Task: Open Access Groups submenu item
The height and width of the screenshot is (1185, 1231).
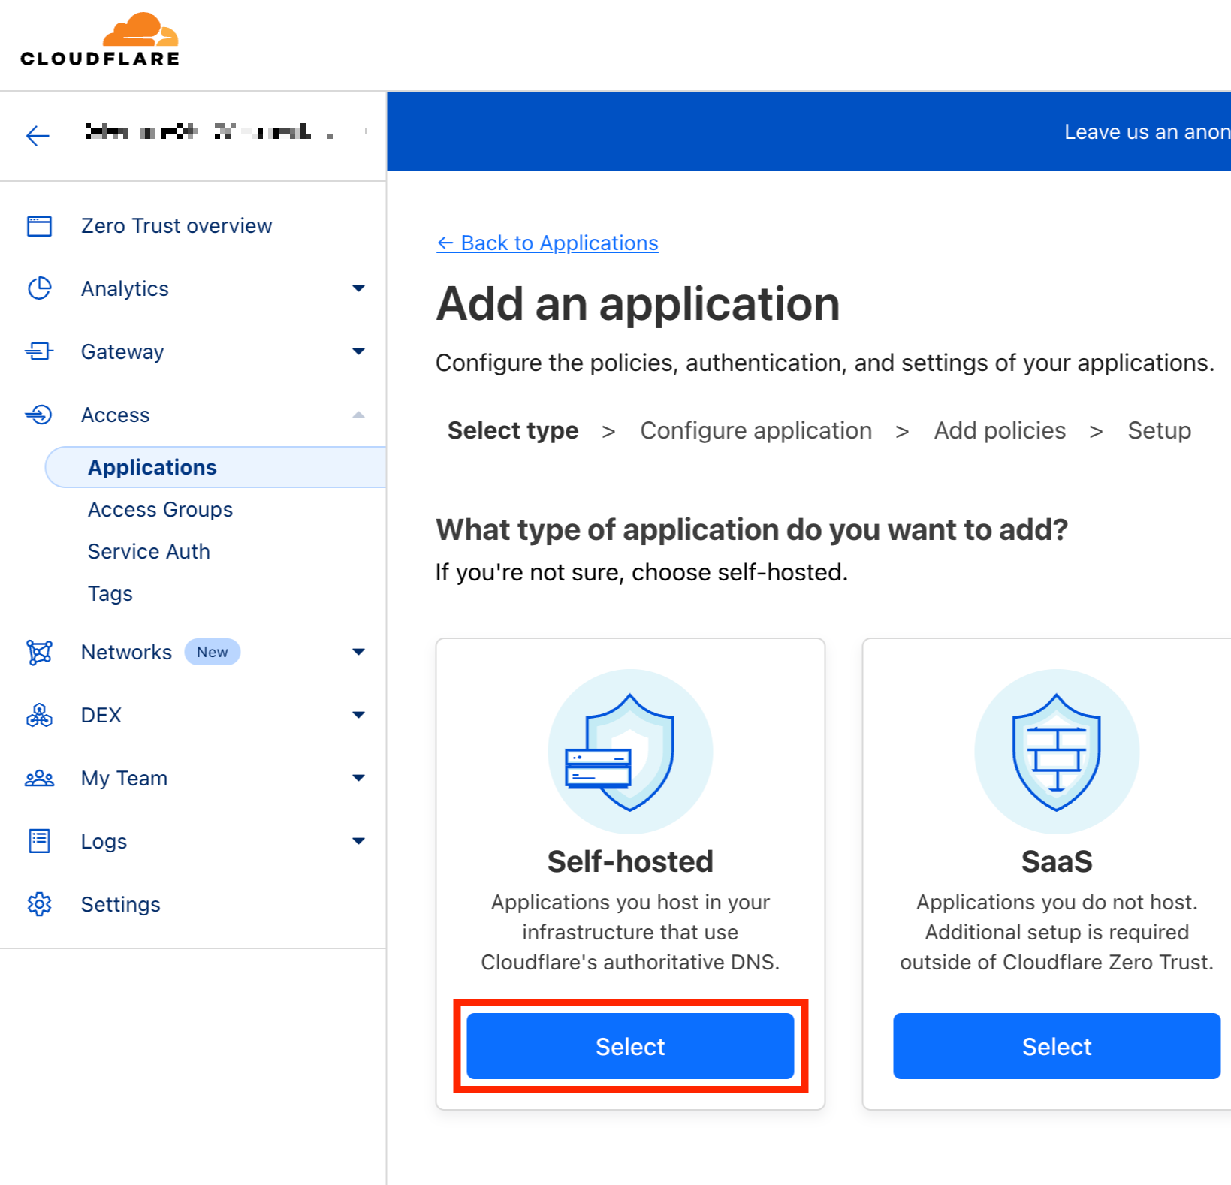Action: [161, 509]
